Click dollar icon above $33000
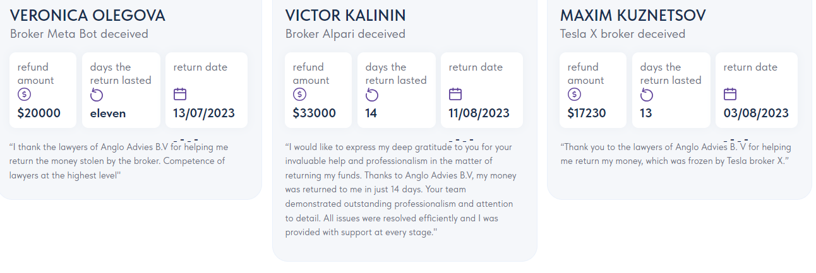Image resolution: width=816 pixels, height=273 pixels. [x=299, y=95]
